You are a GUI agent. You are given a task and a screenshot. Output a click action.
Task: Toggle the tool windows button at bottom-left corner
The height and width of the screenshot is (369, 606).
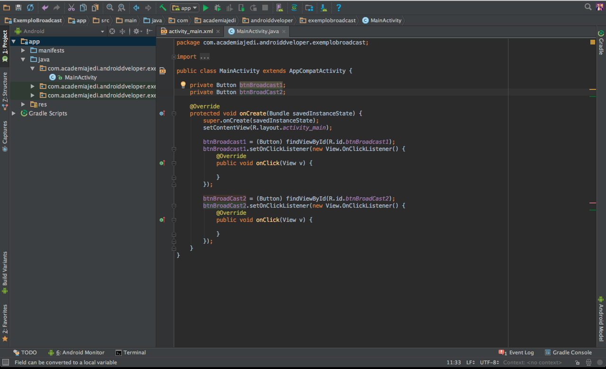tap(6, 362)
